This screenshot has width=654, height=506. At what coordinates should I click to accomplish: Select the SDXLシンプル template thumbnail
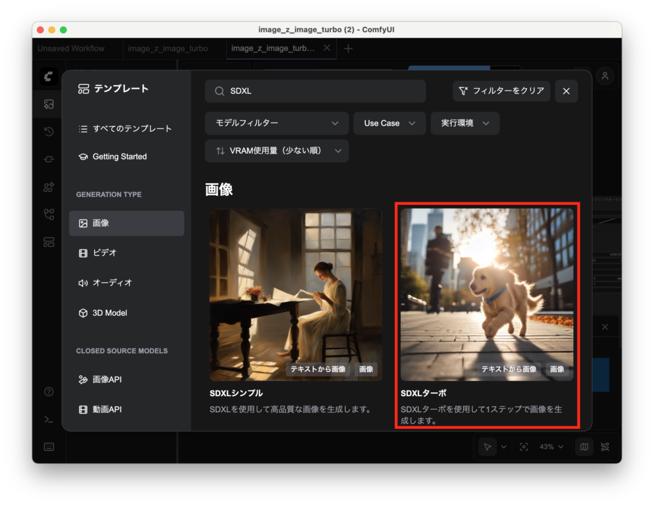click(296, 294)
